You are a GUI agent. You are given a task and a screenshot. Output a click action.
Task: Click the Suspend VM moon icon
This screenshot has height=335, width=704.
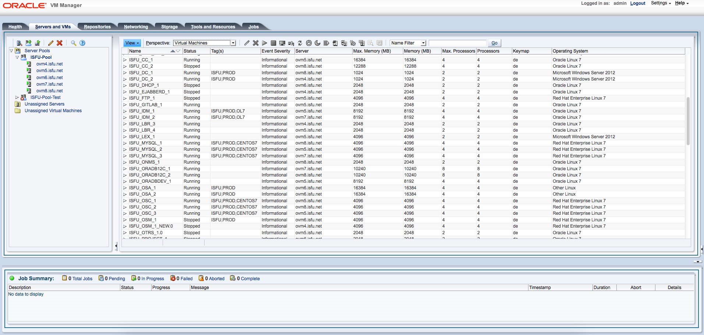pyautogui.click(x=318, y=43)
